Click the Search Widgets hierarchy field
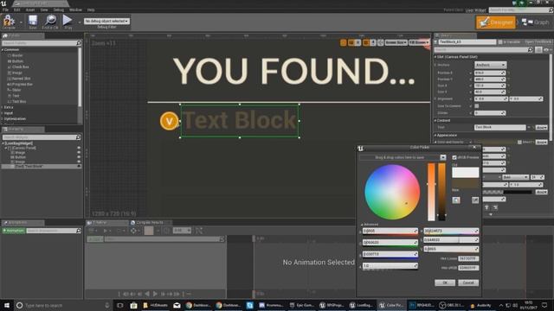The width and height of the screenshot is (554, 311). pyautogui.click(x=41, y=137)
